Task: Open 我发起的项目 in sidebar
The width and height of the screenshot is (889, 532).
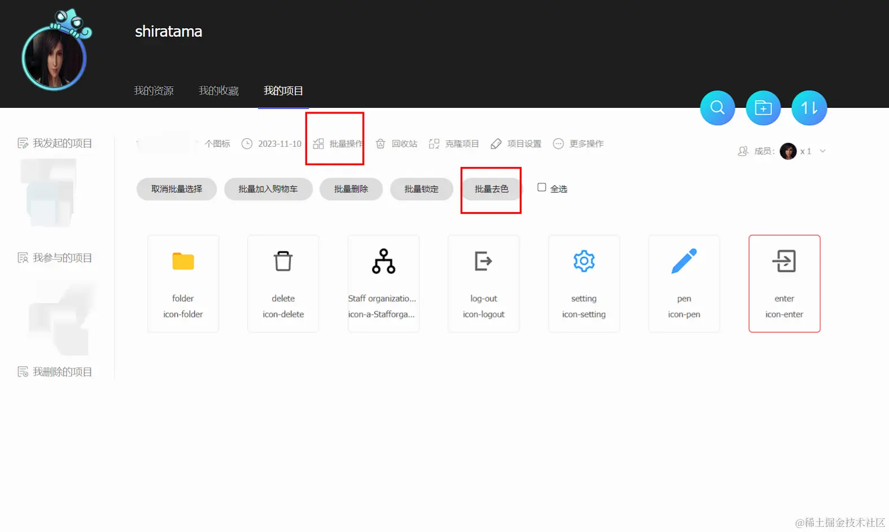Action: click(x=55, y=143)
